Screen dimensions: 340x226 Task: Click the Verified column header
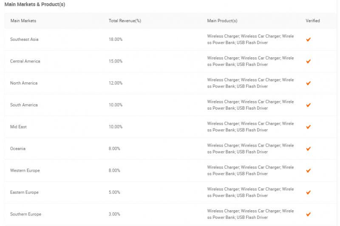click(x=312, y=21)
